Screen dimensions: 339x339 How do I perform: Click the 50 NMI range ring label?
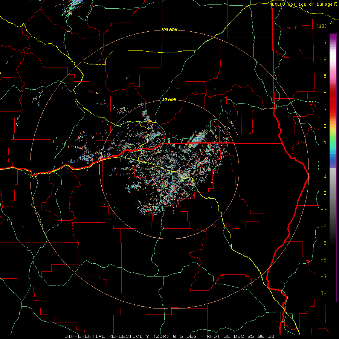coord(169,99)
